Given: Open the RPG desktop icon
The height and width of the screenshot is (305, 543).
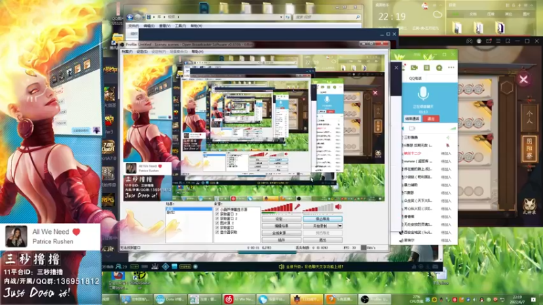Looking at the screenshot, I should coord(108,199).
